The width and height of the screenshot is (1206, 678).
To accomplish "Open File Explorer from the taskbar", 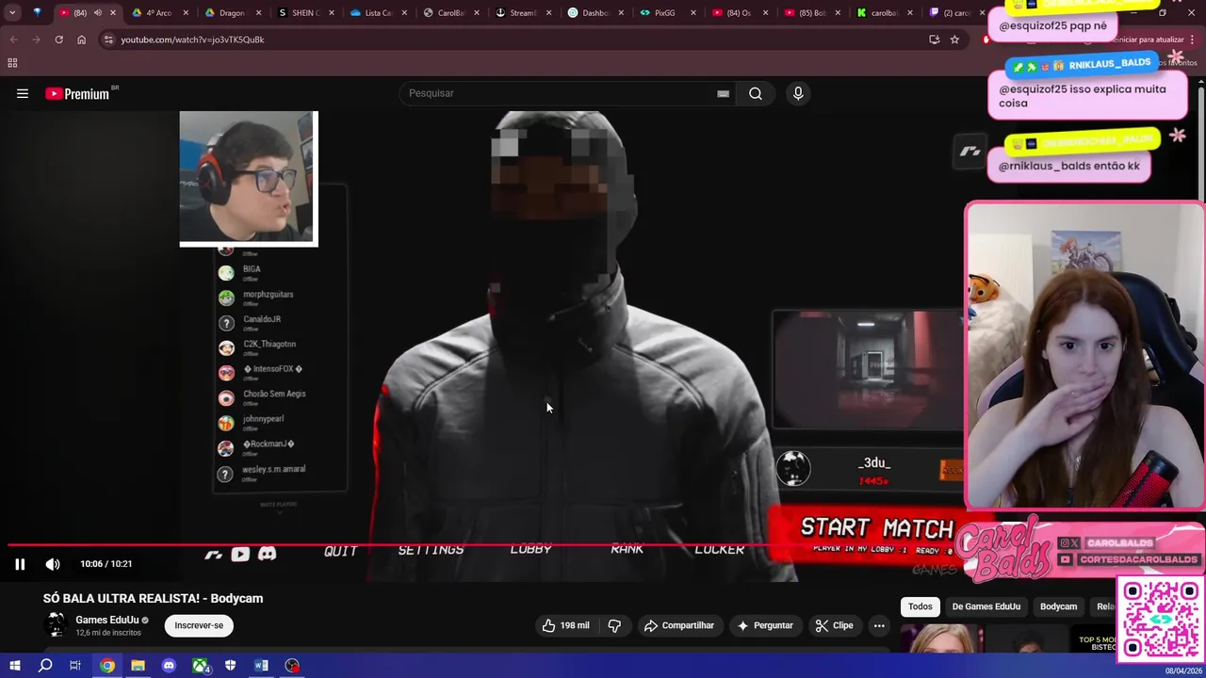I will [138, 666].
